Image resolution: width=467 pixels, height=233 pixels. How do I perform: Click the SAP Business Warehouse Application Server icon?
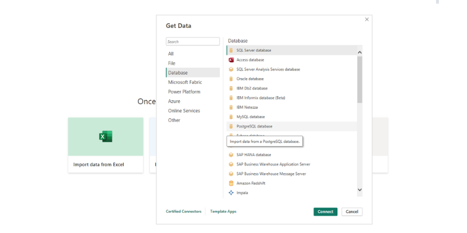231,164
